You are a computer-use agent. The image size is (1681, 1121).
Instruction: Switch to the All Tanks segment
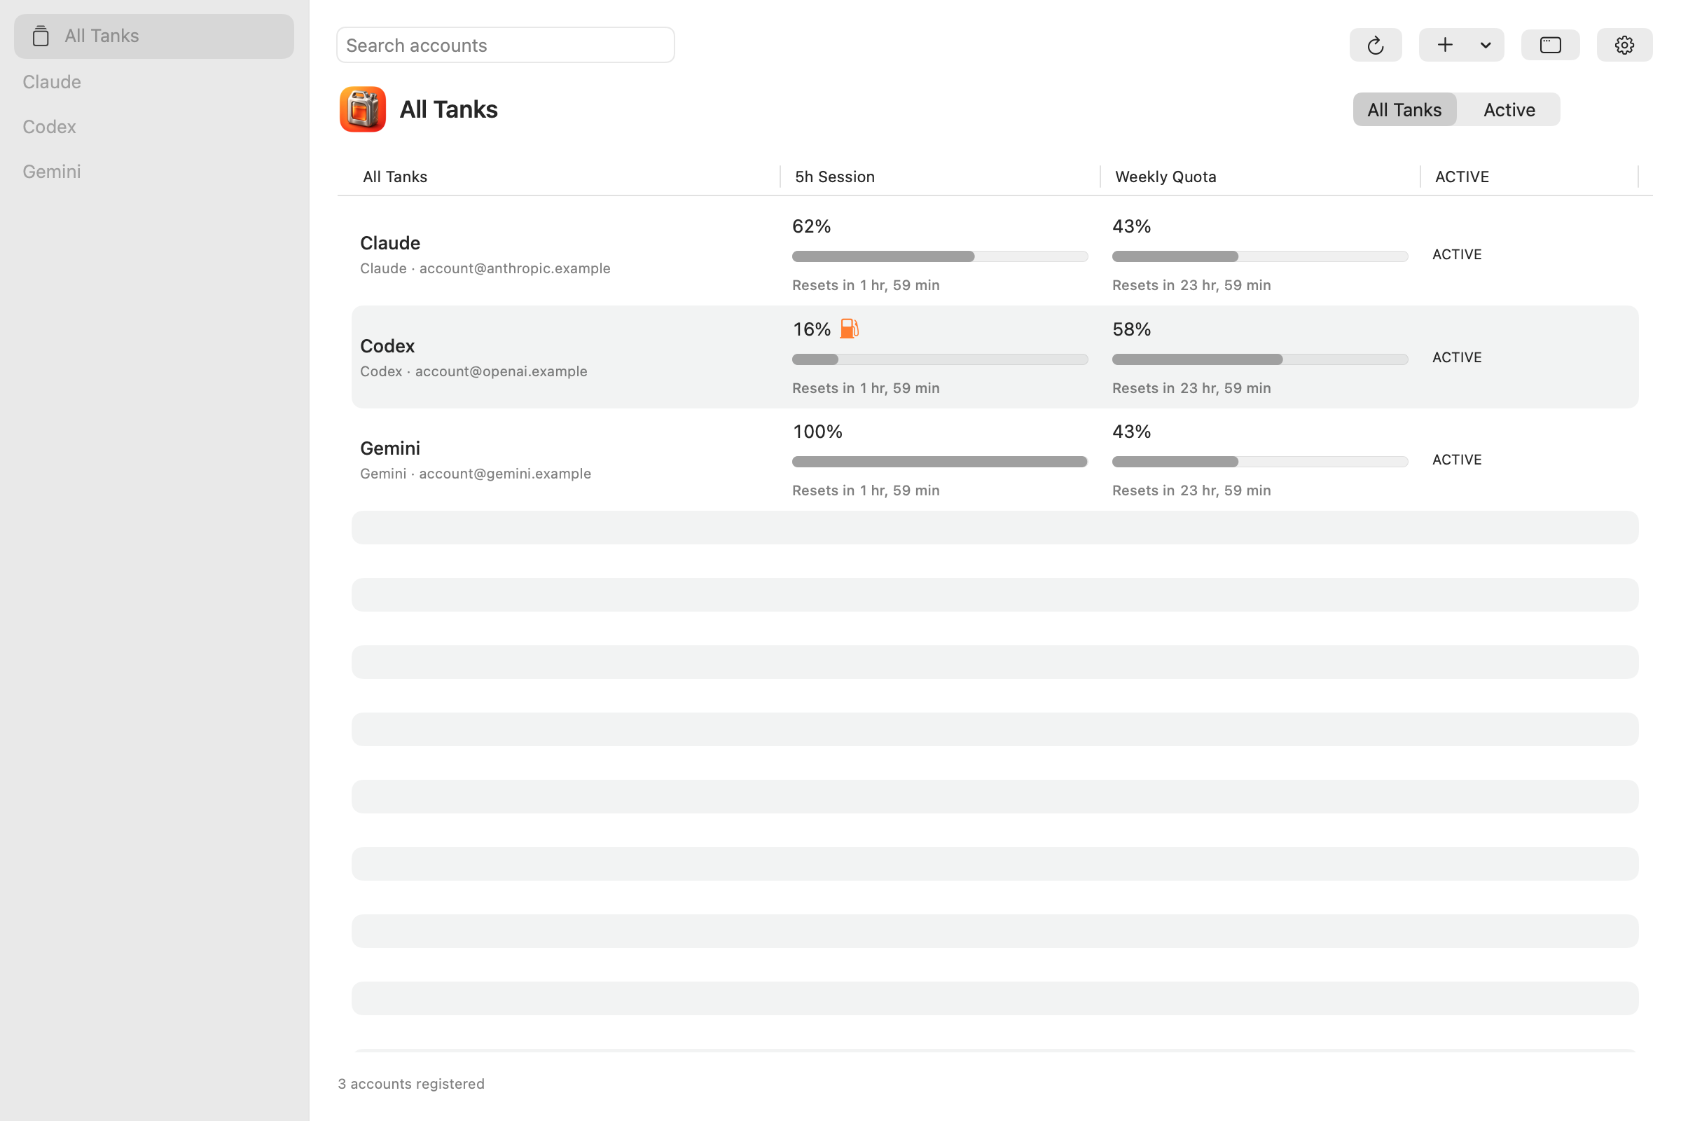click(1404, 109)
